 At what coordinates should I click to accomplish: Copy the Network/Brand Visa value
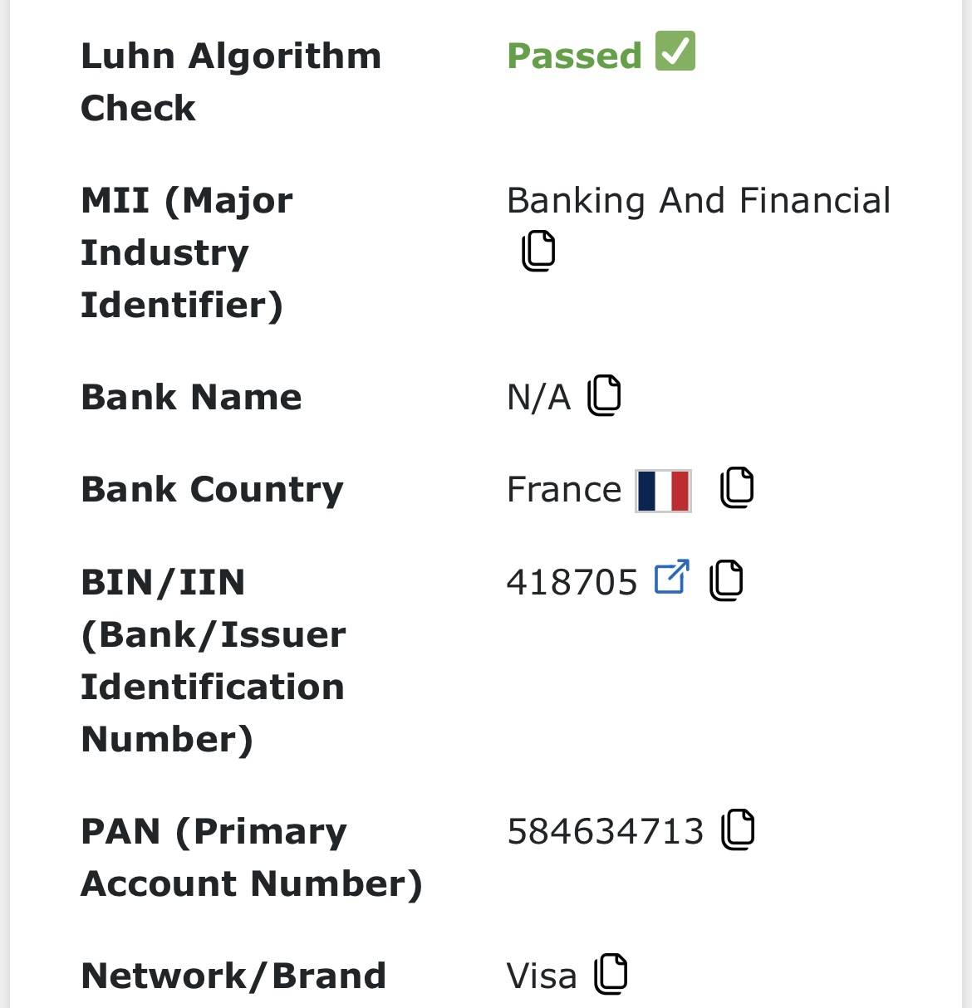tap(611, 974)
